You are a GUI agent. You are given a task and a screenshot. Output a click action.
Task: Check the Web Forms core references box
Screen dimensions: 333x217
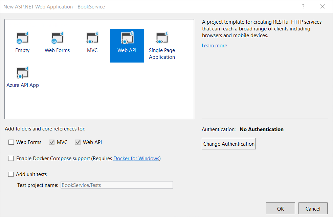(11, 142)
